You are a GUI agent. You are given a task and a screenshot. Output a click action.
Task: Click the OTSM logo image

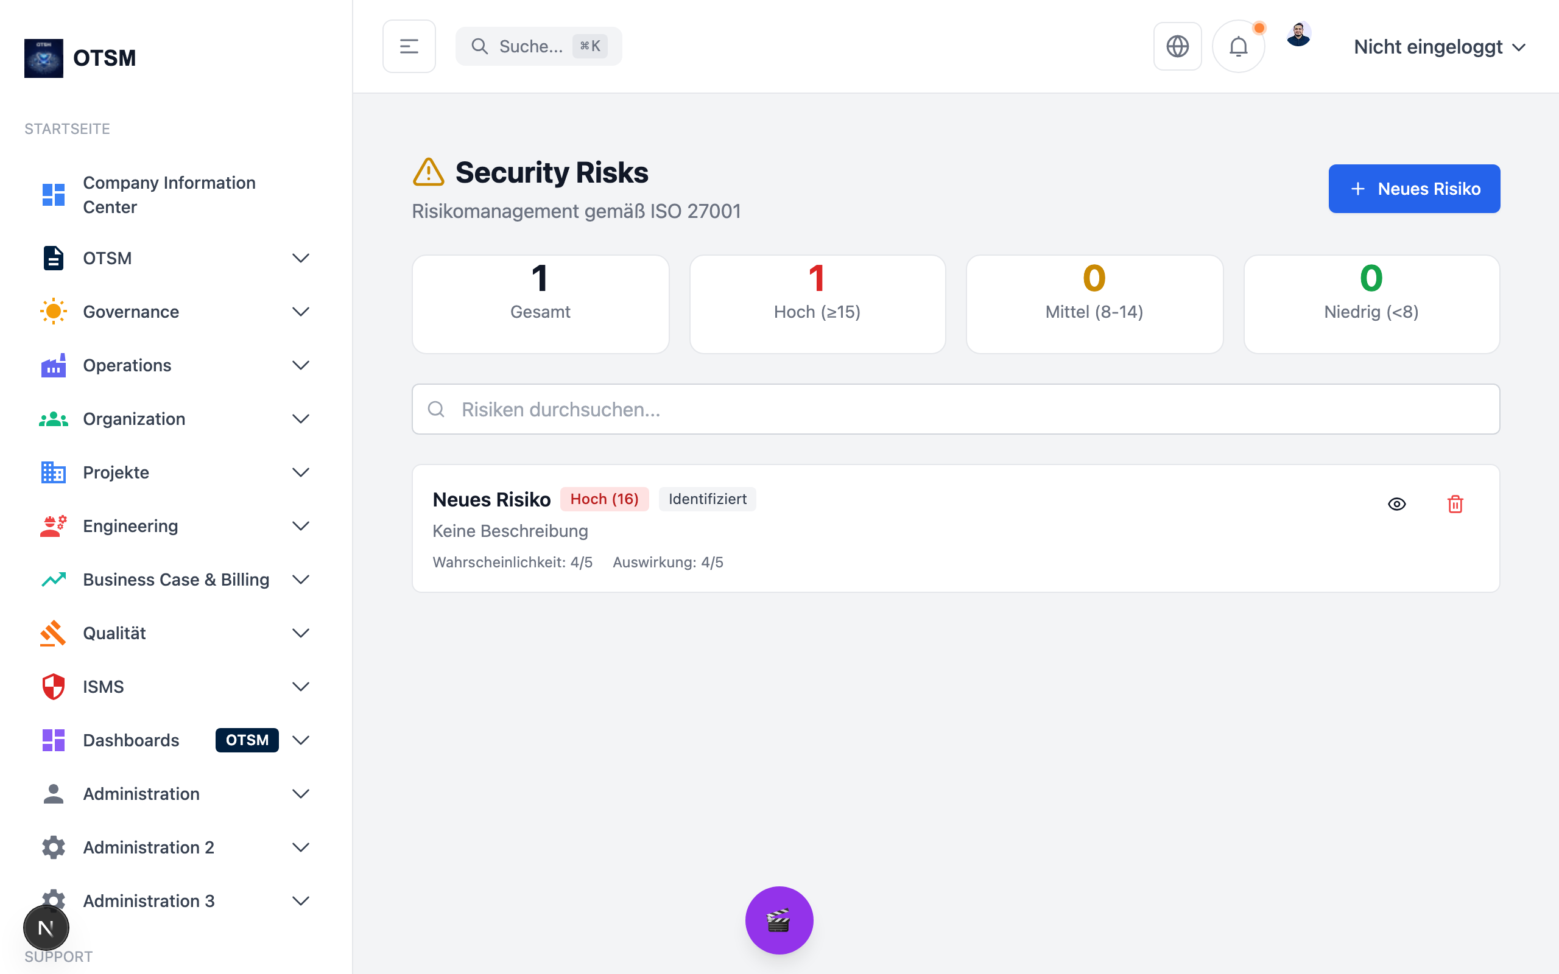(44, 58)
